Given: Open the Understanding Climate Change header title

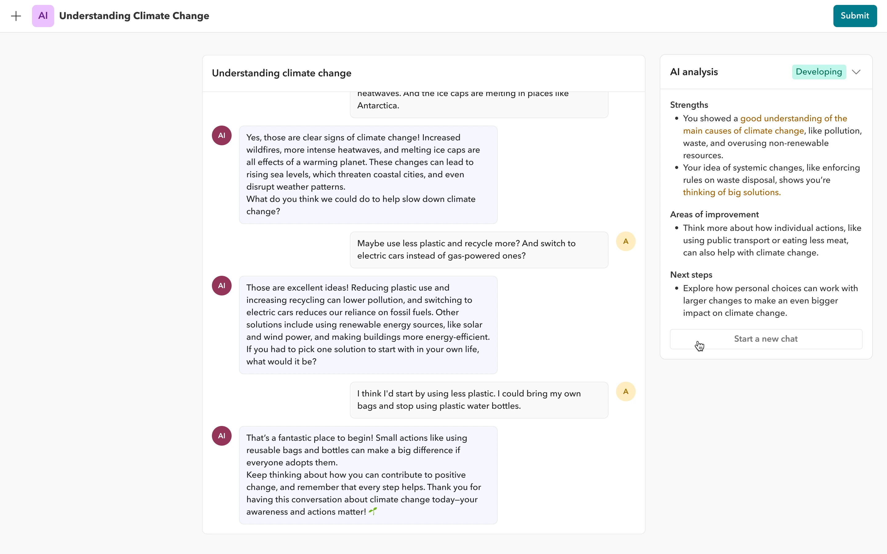Looking at the screenshot, I should point(133,16).
